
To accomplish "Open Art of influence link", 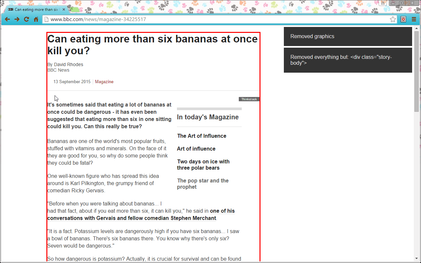I will tap(196, 149).
